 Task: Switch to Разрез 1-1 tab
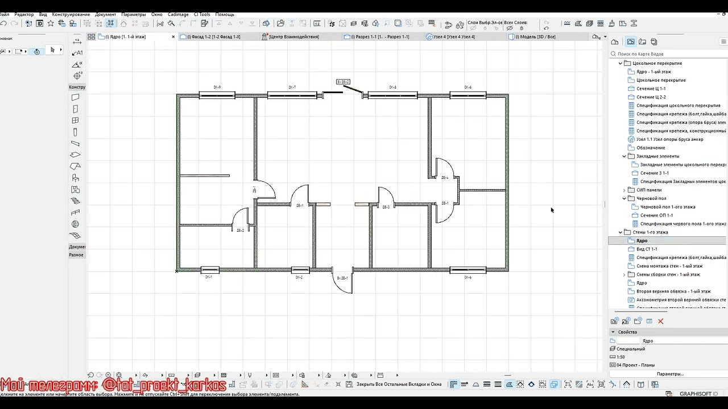click(x=384, y=36)
